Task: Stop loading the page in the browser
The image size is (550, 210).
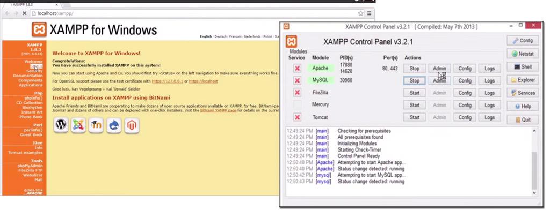Action: (x=24, y=13)
